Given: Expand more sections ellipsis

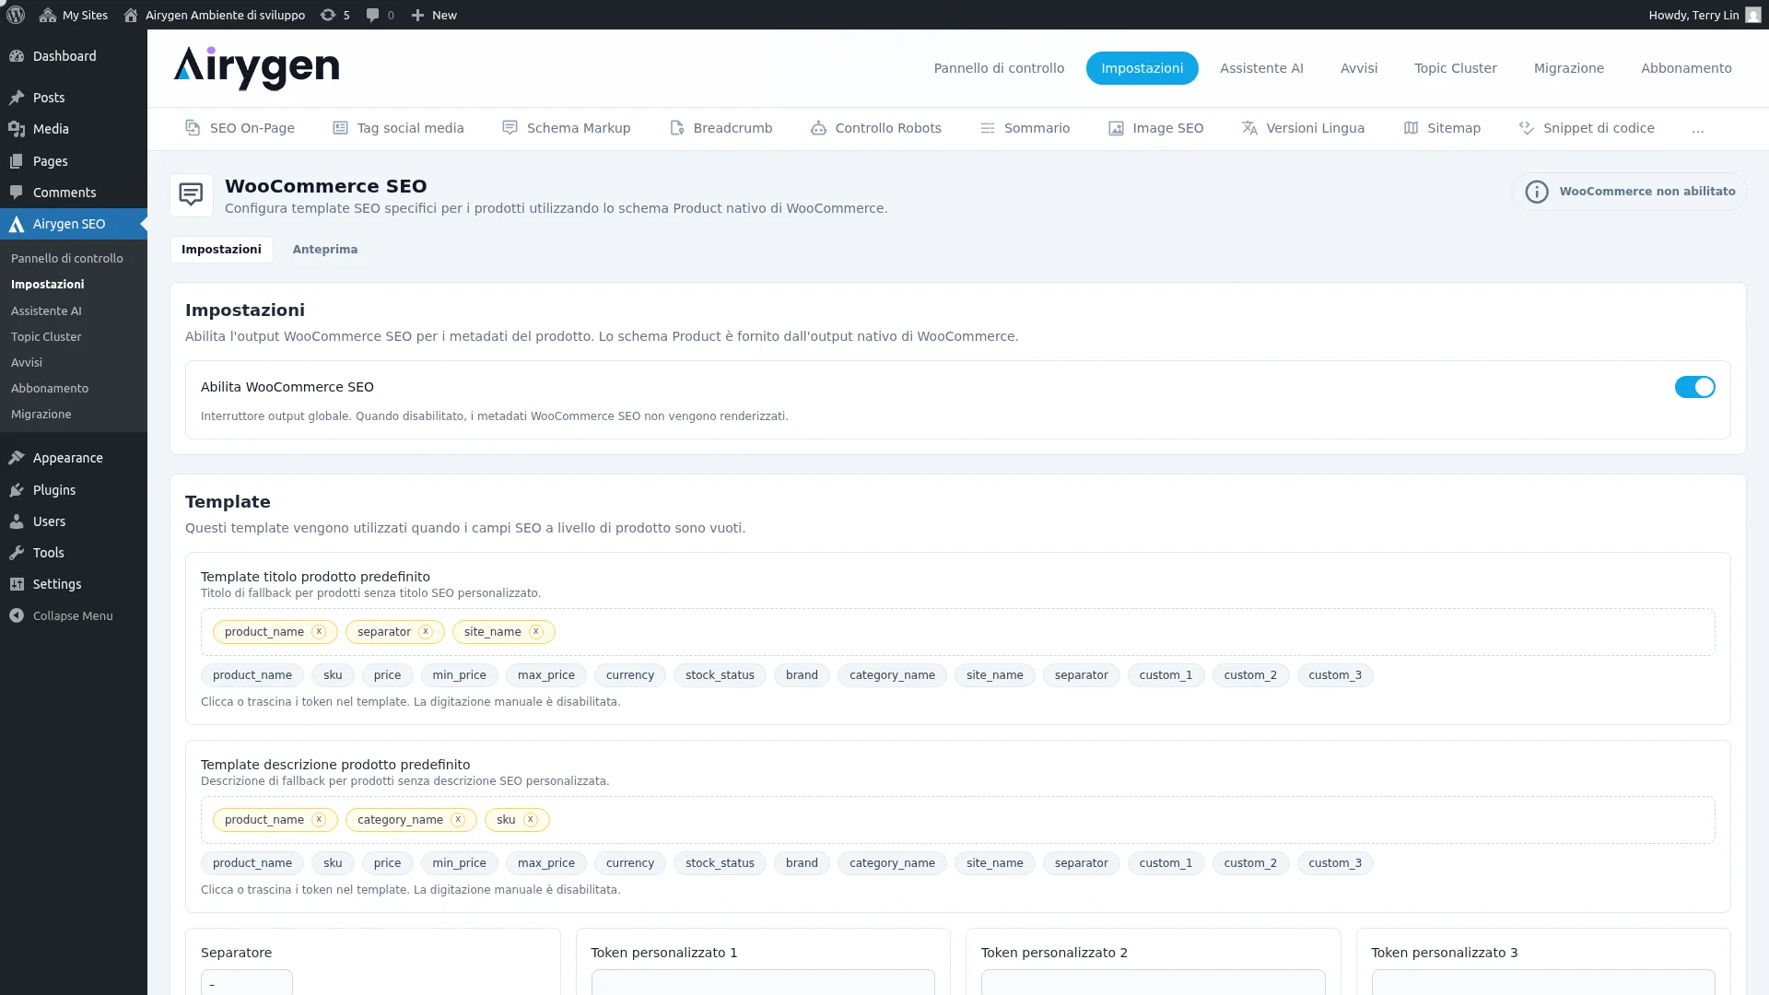Looking at the screenshot, I should [x=1698, y=128].
